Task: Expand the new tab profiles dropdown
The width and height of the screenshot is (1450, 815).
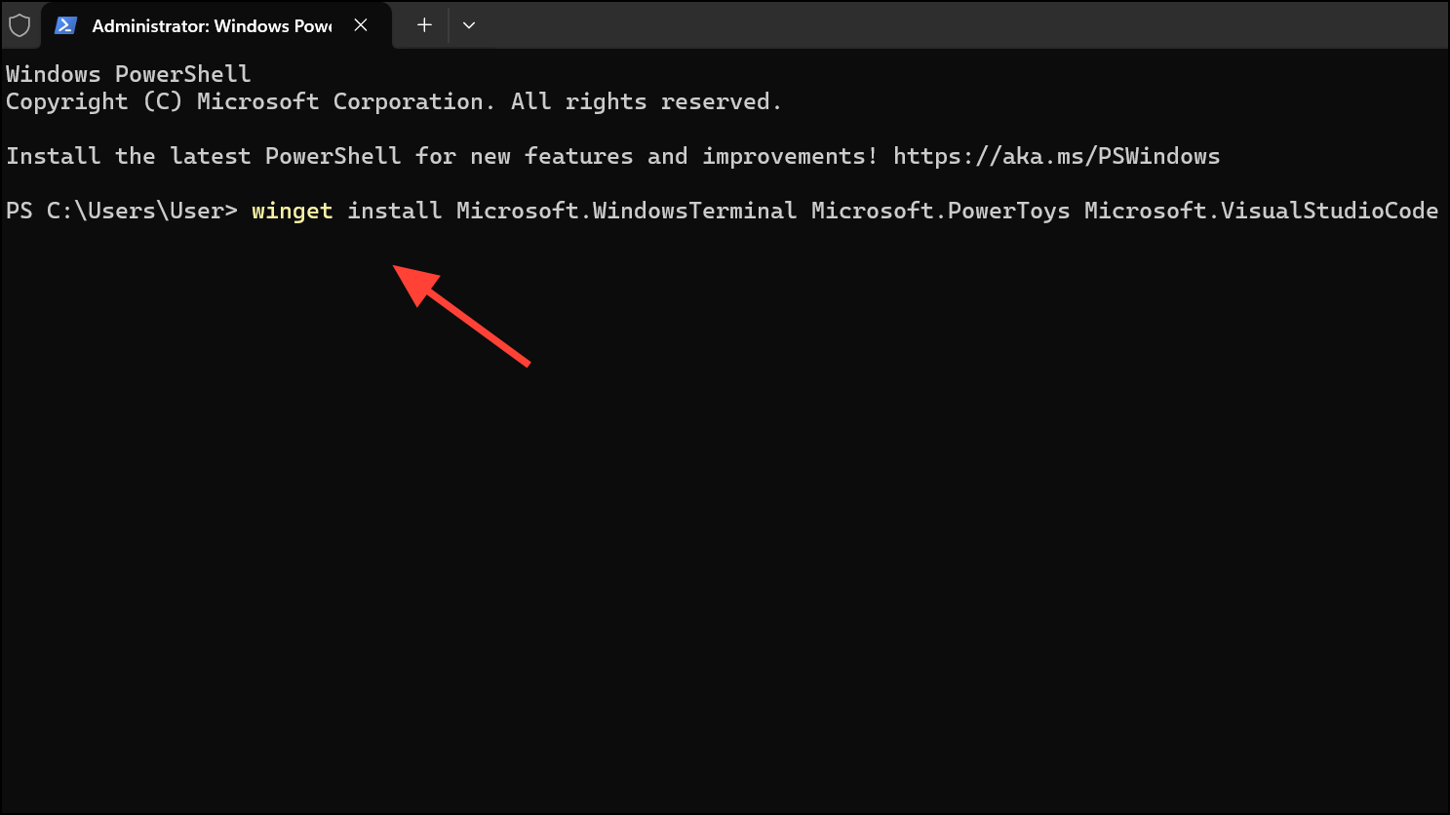Action: [x=469, y=25]
